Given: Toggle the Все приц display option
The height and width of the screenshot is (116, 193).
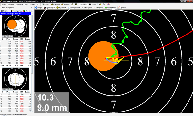Looking at the screenshot, I should pos(28,11).
